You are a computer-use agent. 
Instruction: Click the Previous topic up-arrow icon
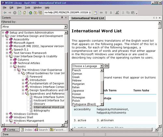(x=106, y=13)
